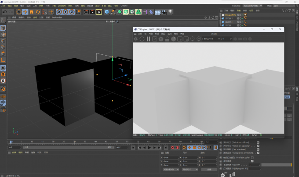The image size is (299, 177).
Task: Click the coordinate system icon
Action: tap(78, 12)
